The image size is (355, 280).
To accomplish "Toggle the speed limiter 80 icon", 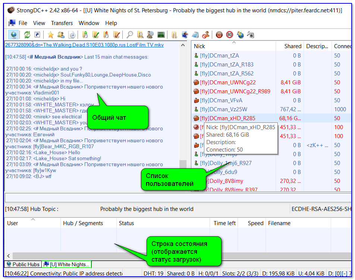I will tap(229, 35).
